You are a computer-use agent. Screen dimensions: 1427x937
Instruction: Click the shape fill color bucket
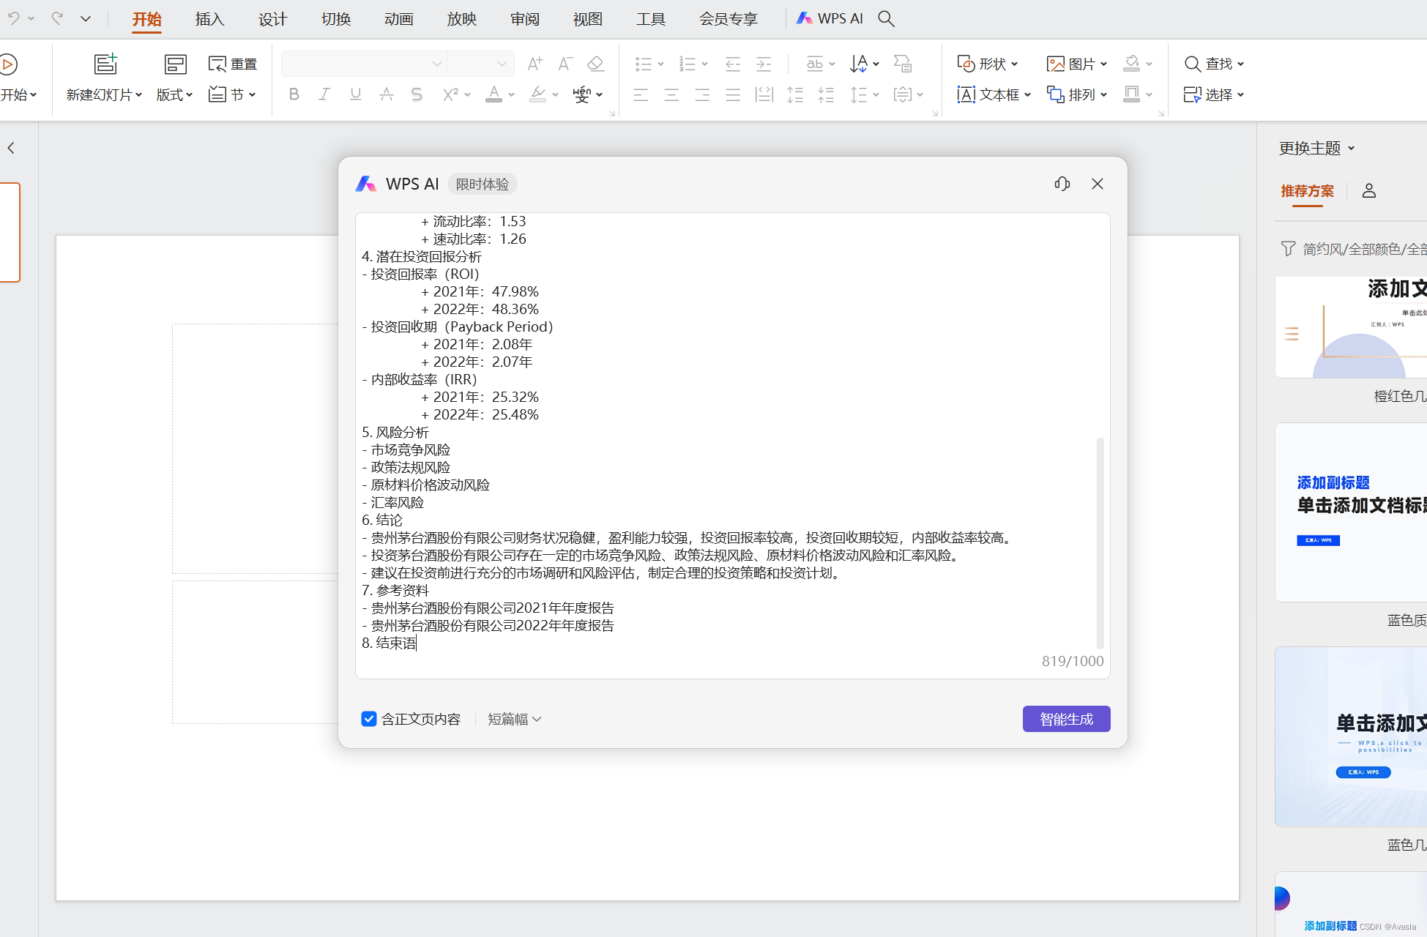(x=1132, y=64)
